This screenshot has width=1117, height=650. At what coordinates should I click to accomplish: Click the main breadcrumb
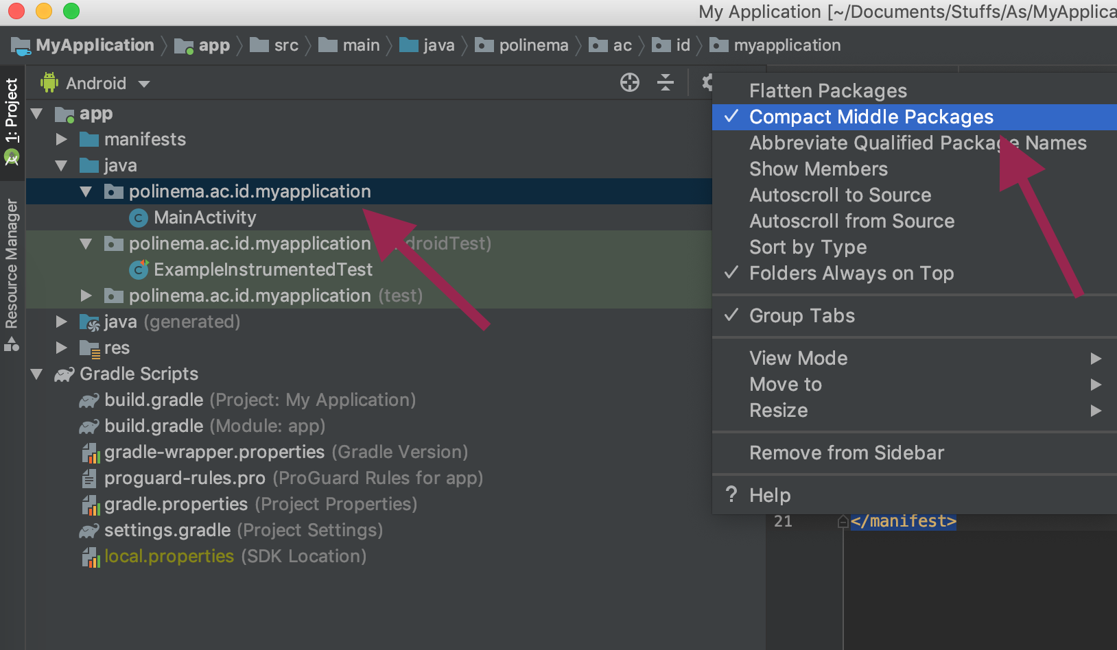pyautogui.click(x=349, y=46)
